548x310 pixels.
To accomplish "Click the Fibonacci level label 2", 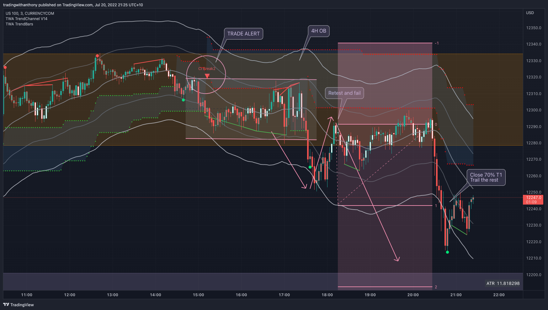I will click(436, 287).
